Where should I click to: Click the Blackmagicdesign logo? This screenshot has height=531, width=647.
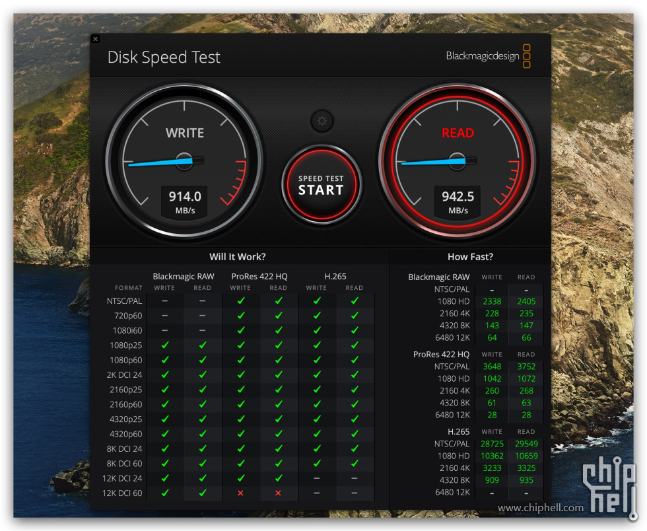[488, 55]
